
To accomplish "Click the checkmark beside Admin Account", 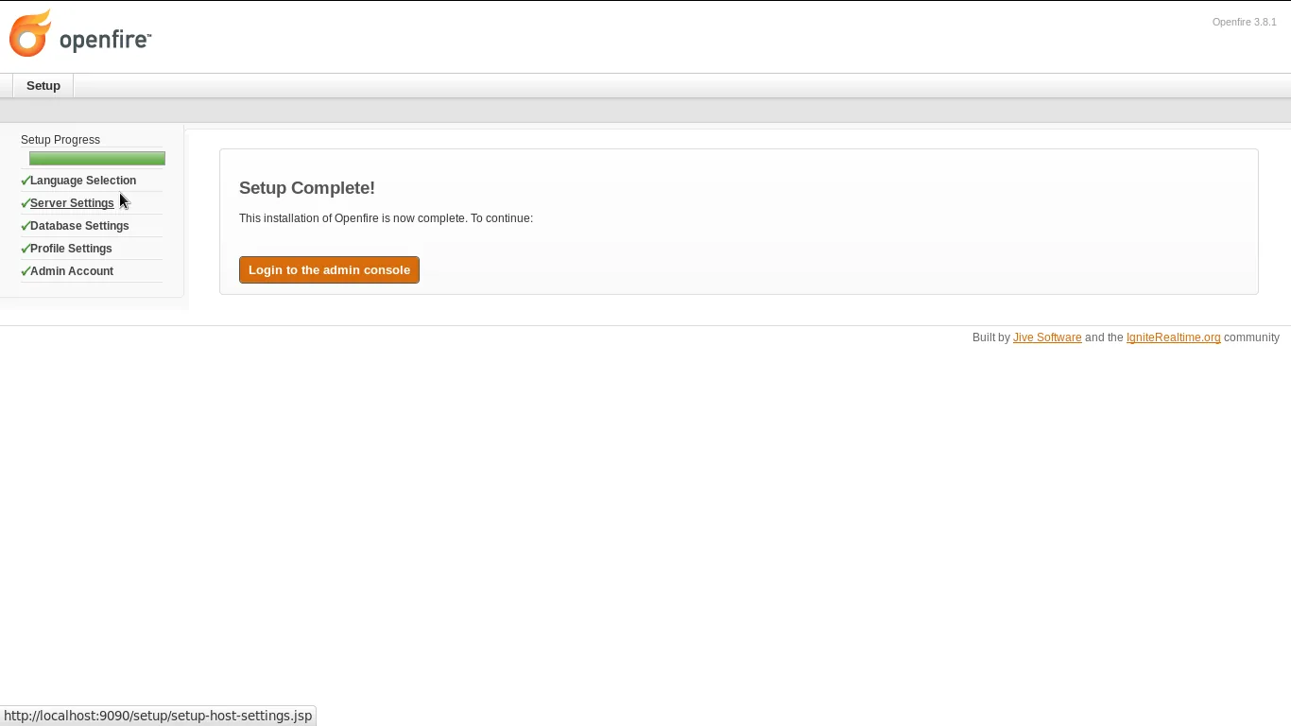I will (x=26, y=271).
